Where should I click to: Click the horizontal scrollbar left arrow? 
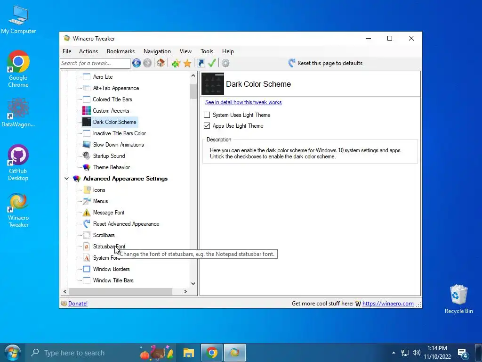point(65,291)
